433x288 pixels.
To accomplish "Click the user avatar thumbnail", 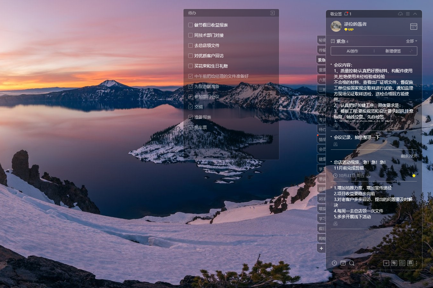I will click(336, 26).
